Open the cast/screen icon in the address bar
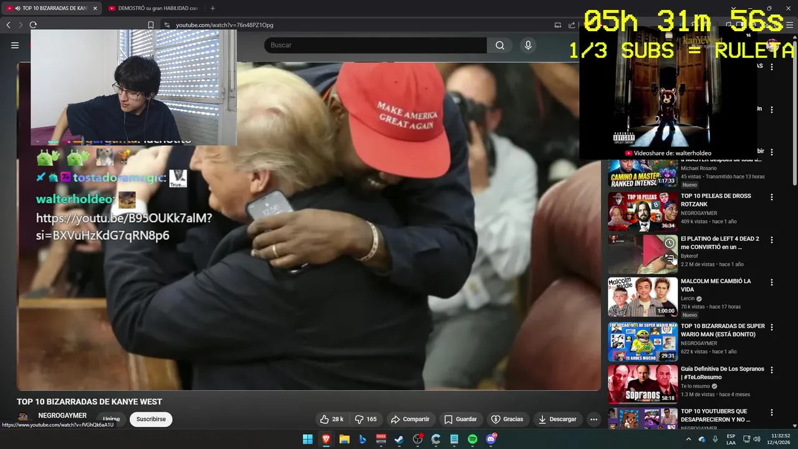The image size is (798, 449). coord(557,25)
